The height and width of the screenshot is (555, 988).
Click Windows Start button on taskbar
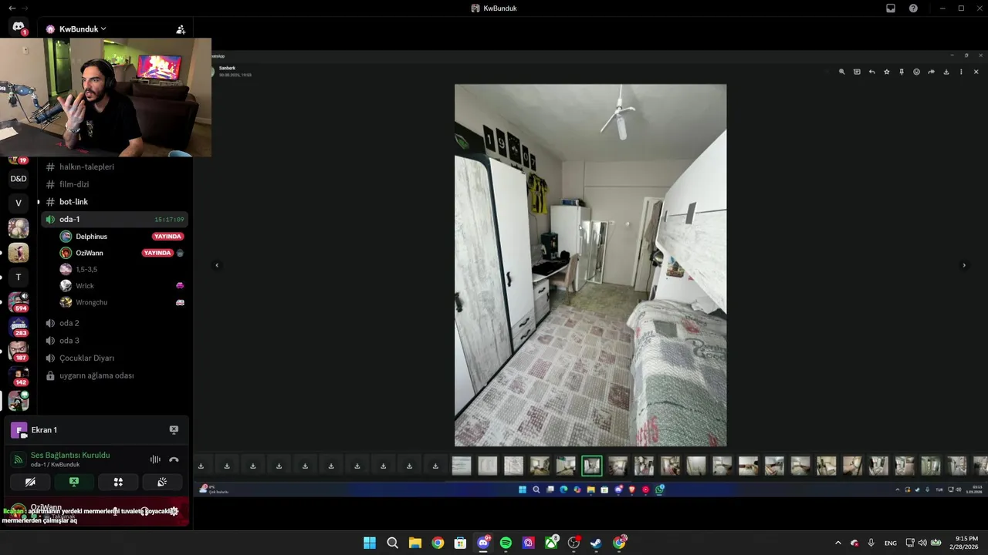coord(370,543)
